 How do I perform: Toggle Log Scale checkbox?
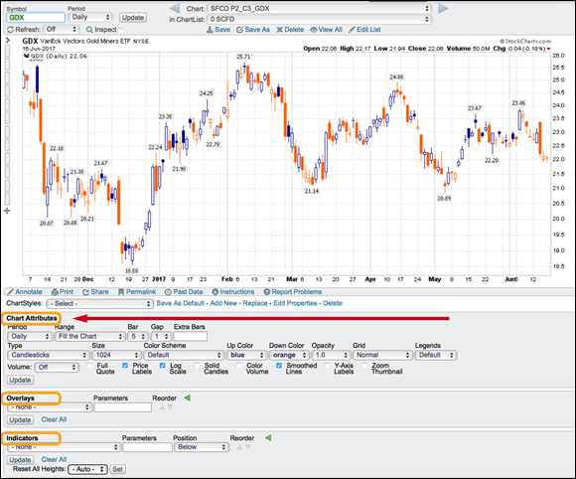[162, 366]
